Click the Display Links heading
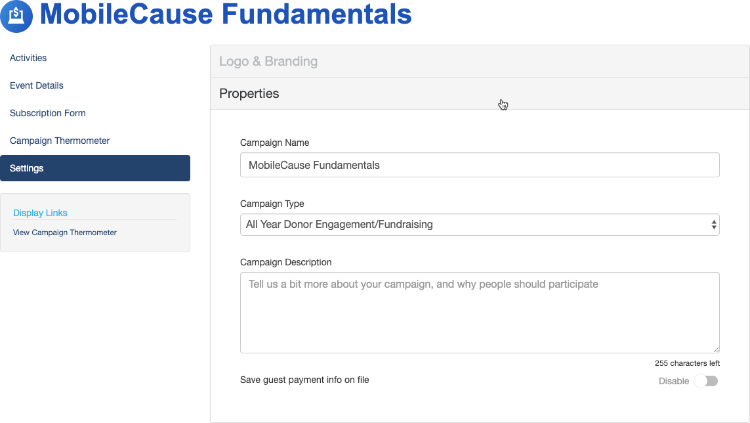Screen dimensions: 750x423 pos(40,213)
